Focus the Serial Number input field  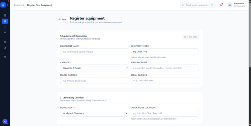165,80
